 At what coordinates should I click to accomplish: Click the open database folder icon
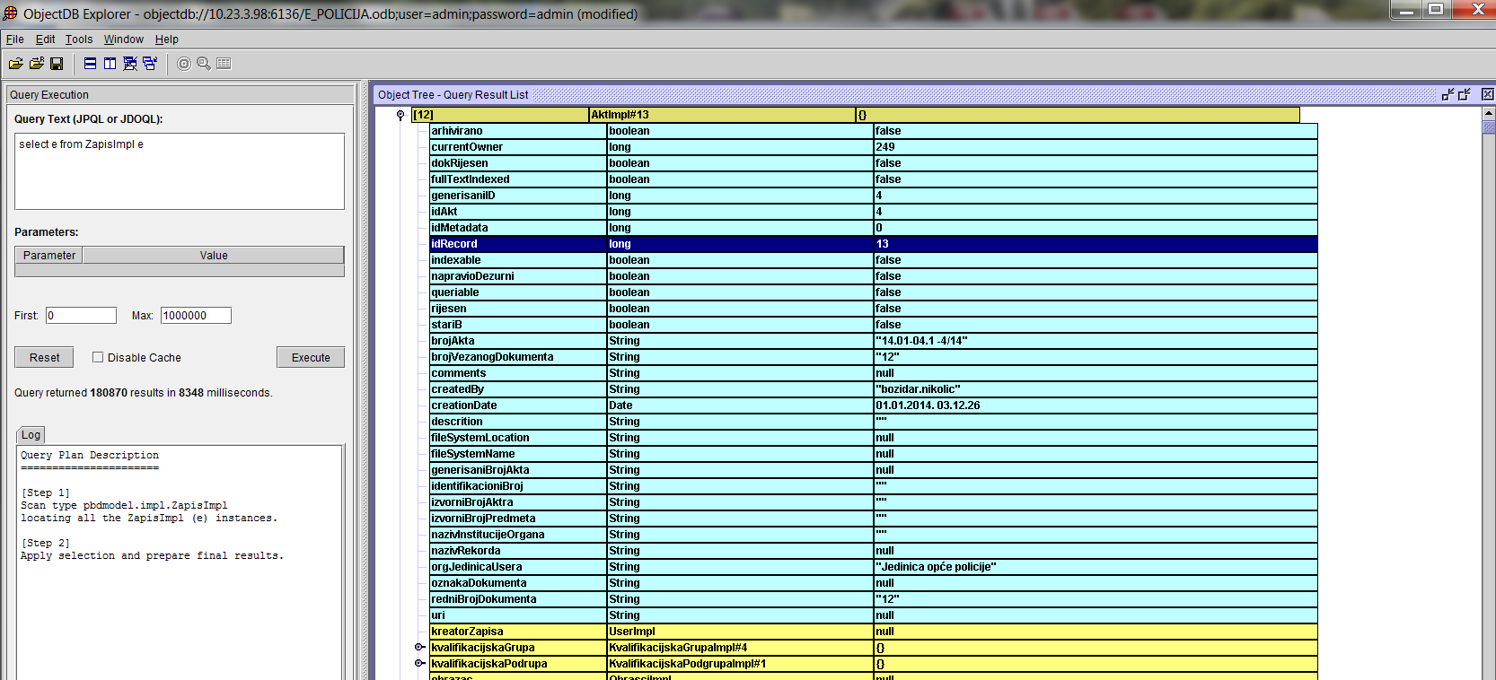tap(15, 64)
